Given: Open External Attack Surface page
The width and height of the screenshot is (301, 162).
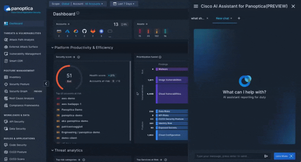Looking at the screenshot, I should (23, 47).
